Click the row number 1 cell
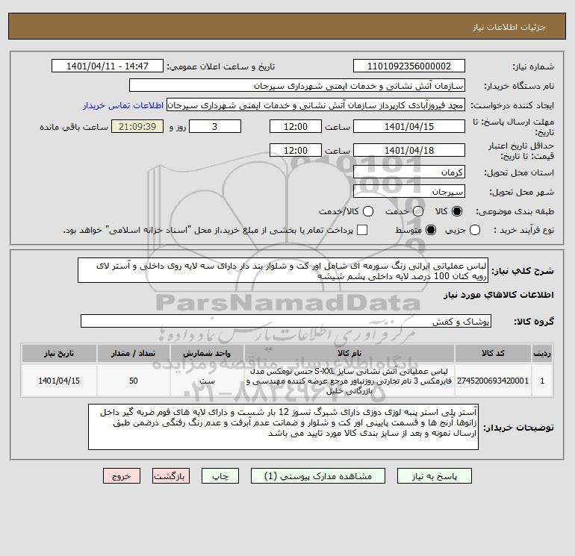The width and height of the screenshot is (575, 556). (542, 381)
